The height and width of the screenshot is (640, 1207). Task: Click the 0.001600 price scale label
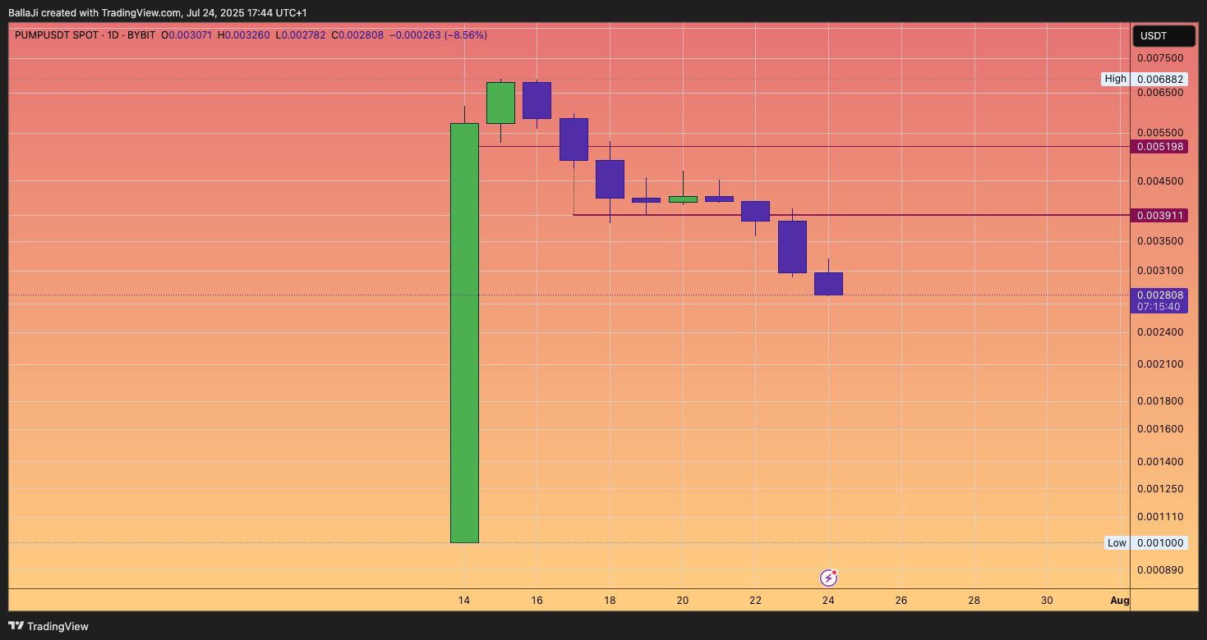click(x=1160, y=429)
